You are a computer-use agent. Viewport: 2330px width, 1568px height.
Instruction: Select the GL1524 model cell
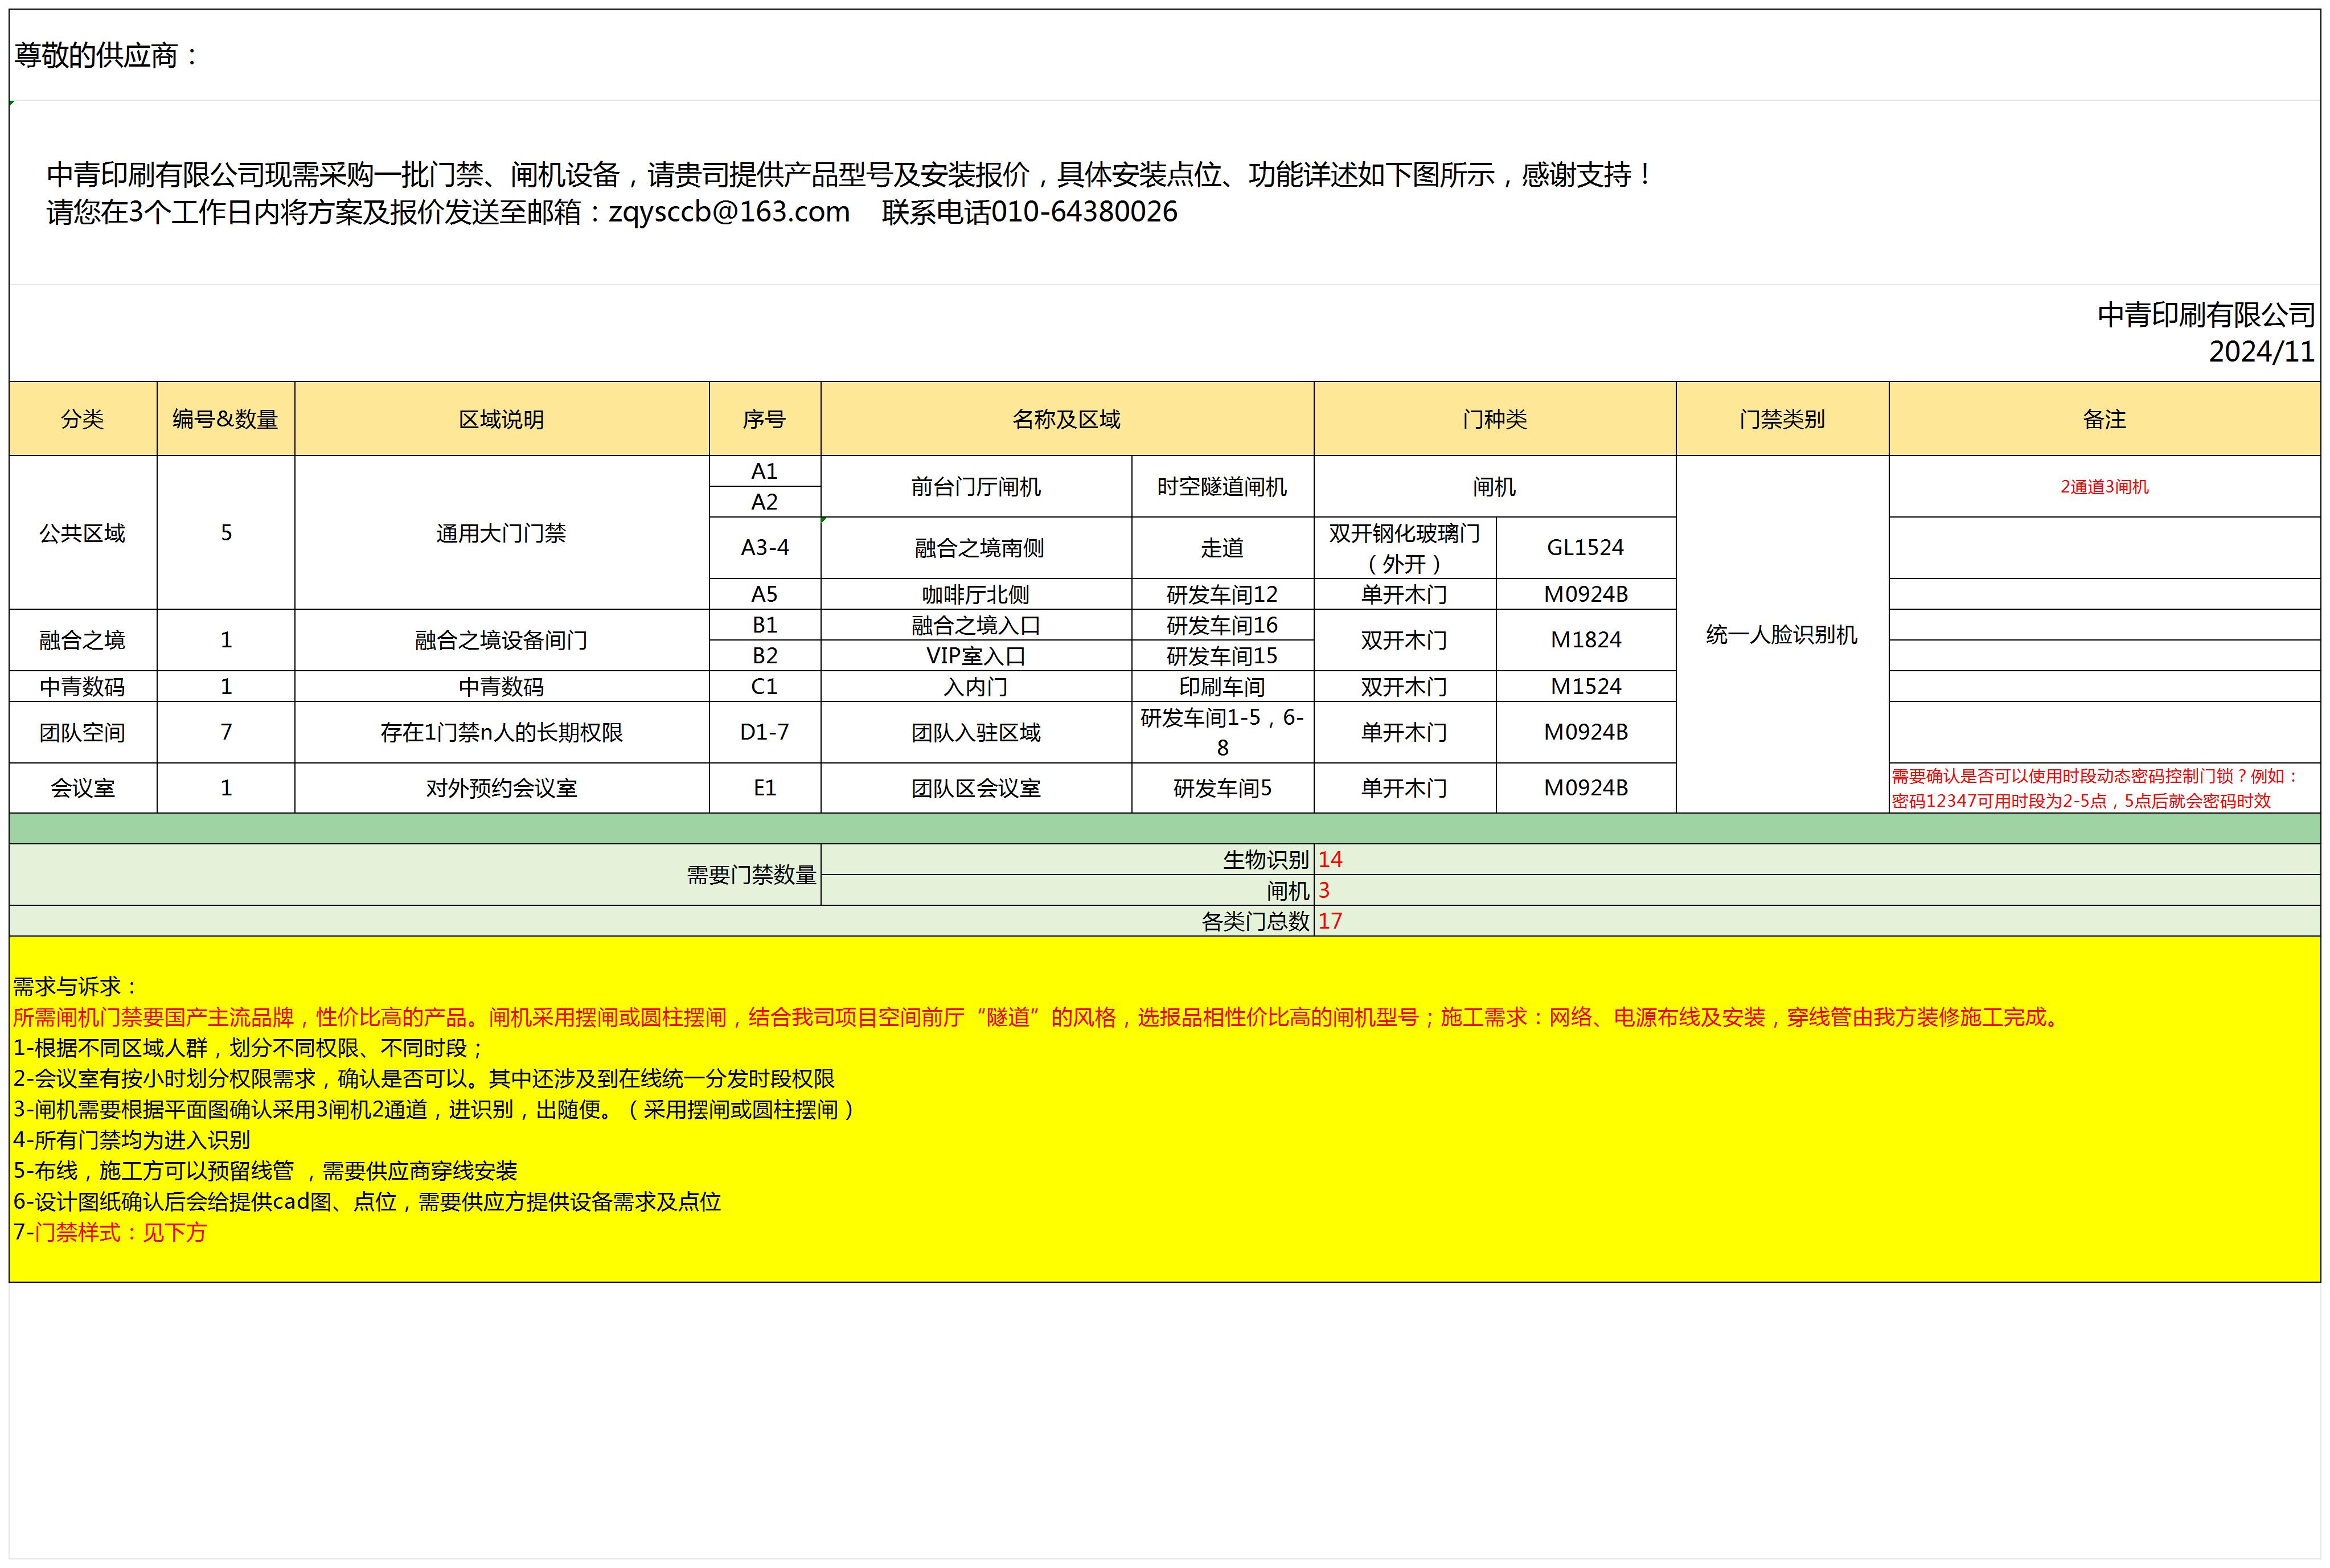tap(1586, 548)
